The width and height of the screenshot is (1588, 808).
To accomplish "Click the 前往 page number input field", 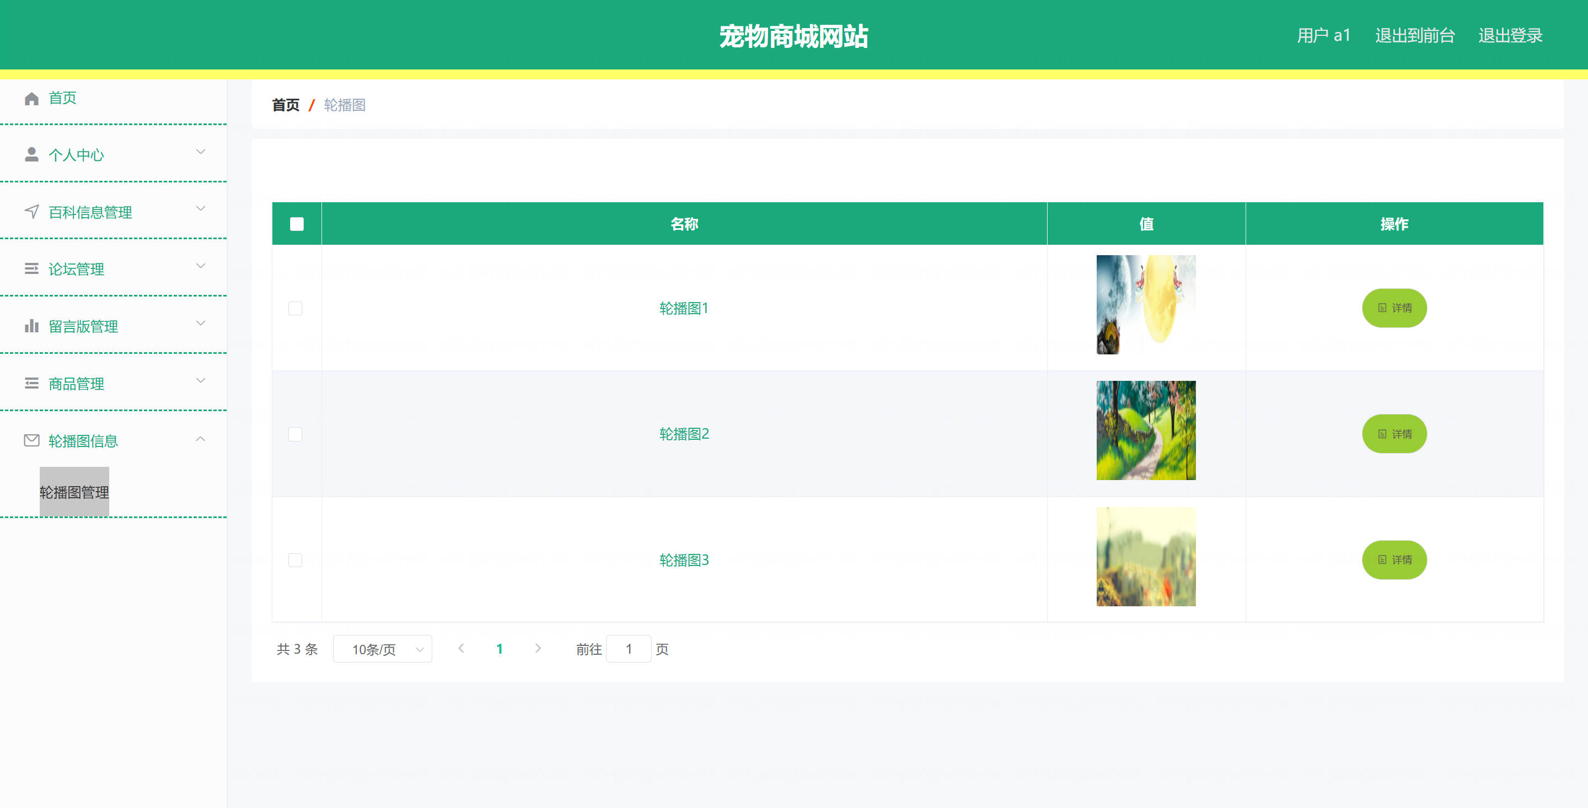I will [628, 649].
